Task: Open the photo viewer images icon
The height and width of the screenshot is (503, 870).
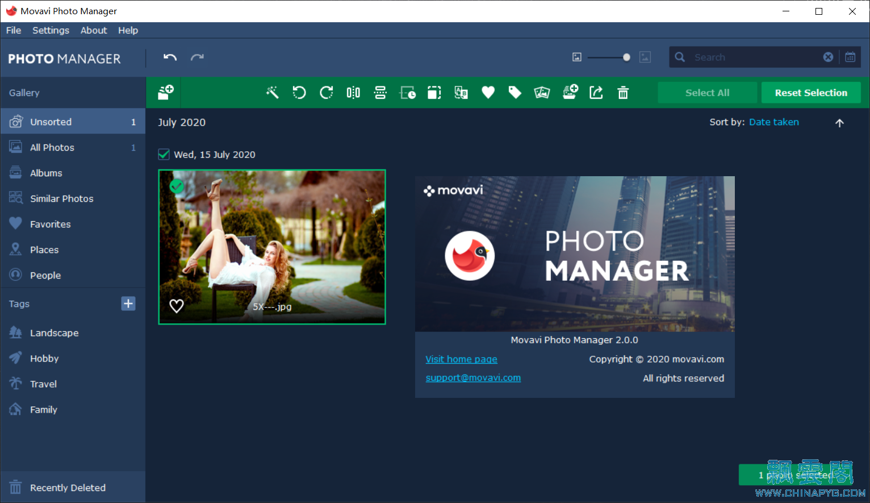Action: (542, 93)
